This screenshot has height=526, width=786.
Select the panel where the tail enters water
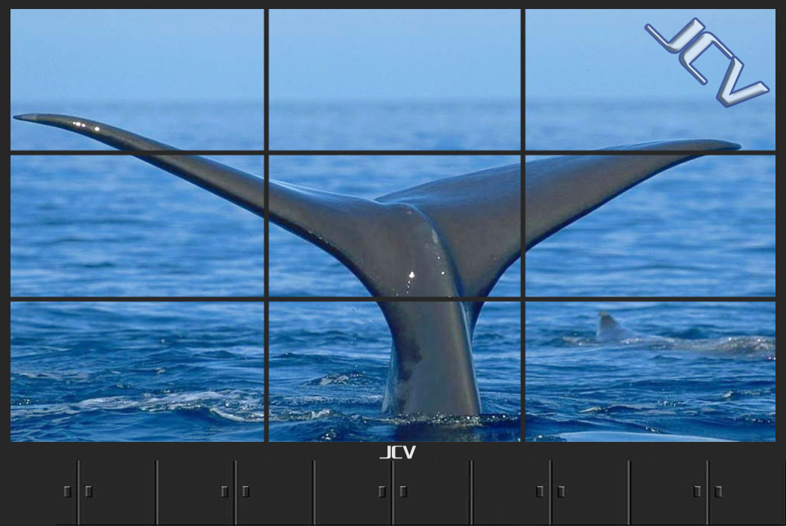[395, 371]
